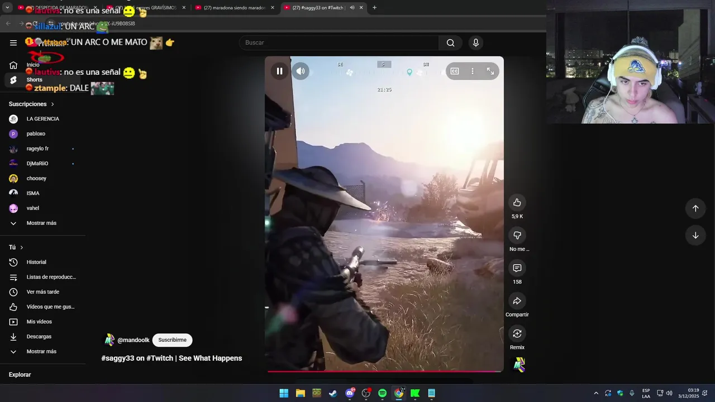The image size is (715, 402).
Task: Toggle closed captions on the Short
Action: pyautogui.click(x=455, y=71)
